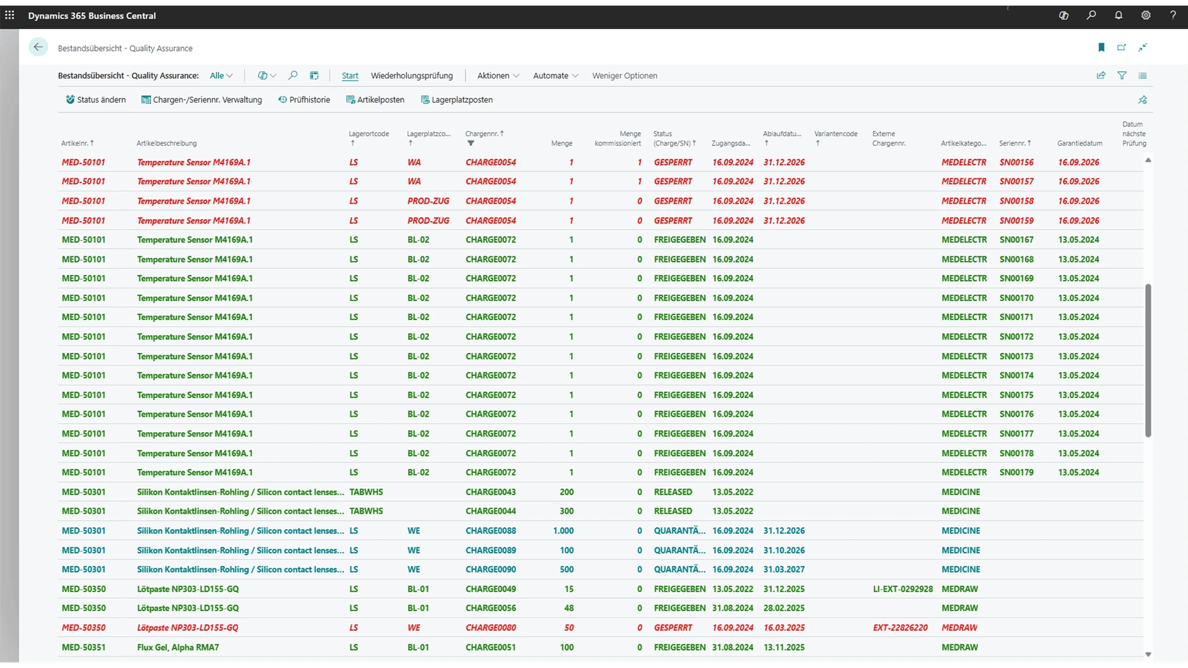
Task: Sort by Seriennr. column header
Action: [1015, 143]
